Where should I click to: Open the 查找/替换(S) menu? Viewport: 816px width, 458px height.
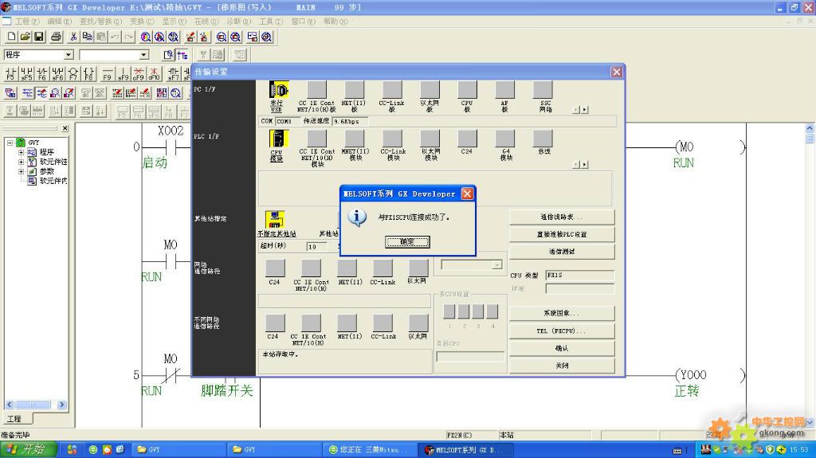(100, 22)
